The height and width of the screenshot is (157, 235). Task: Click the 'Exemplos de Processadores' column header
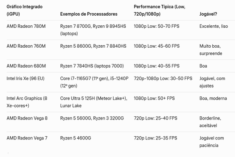(89, 14)
